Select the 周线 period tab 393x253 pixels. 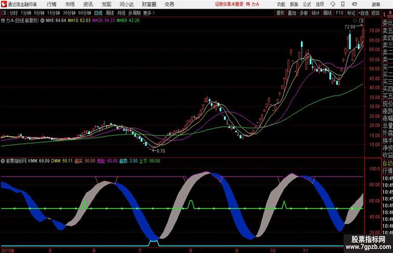110,13
